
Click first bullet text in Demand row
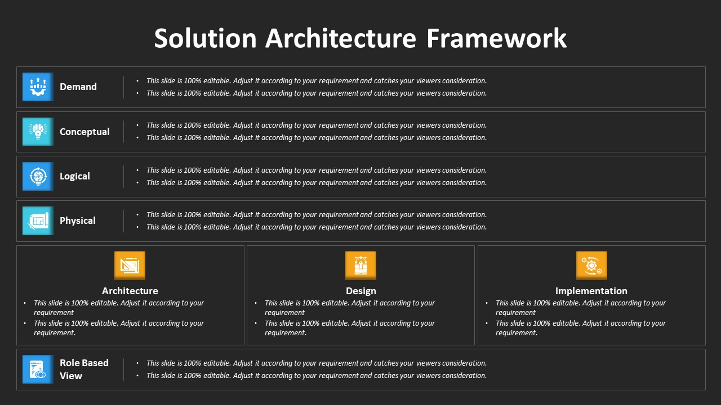317,80
